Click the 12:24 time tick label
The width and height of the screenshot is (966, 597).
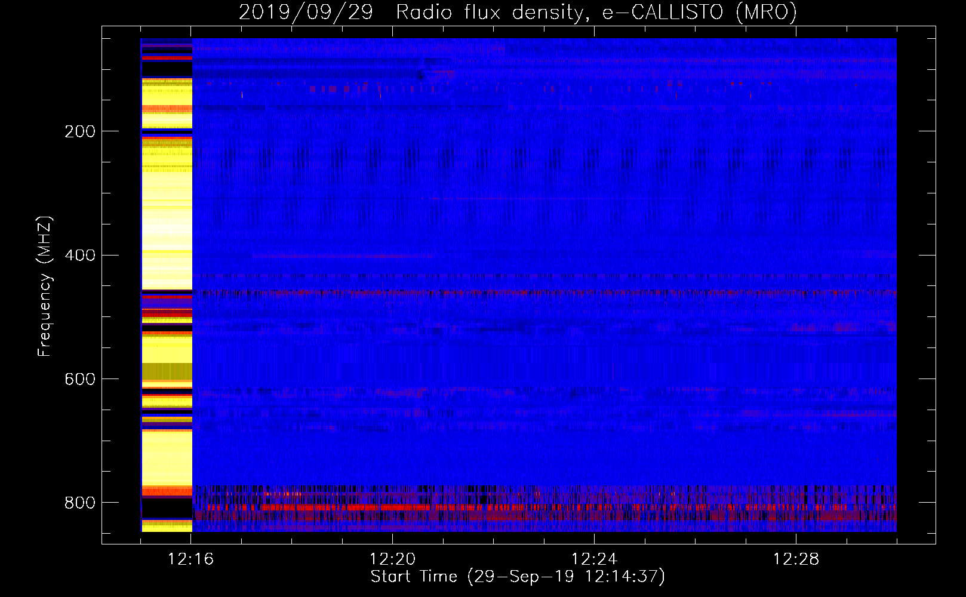[x=594, y=559]
